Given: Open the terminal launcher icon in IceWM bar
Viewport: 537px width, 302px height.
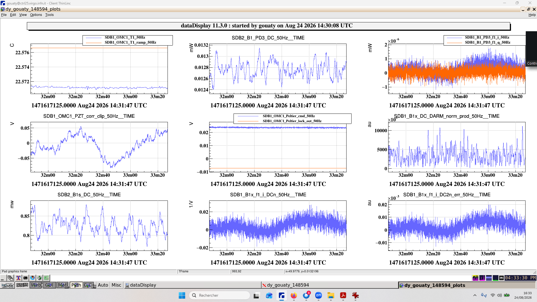Looking at the screenshot, I should (x=25, y=278).
